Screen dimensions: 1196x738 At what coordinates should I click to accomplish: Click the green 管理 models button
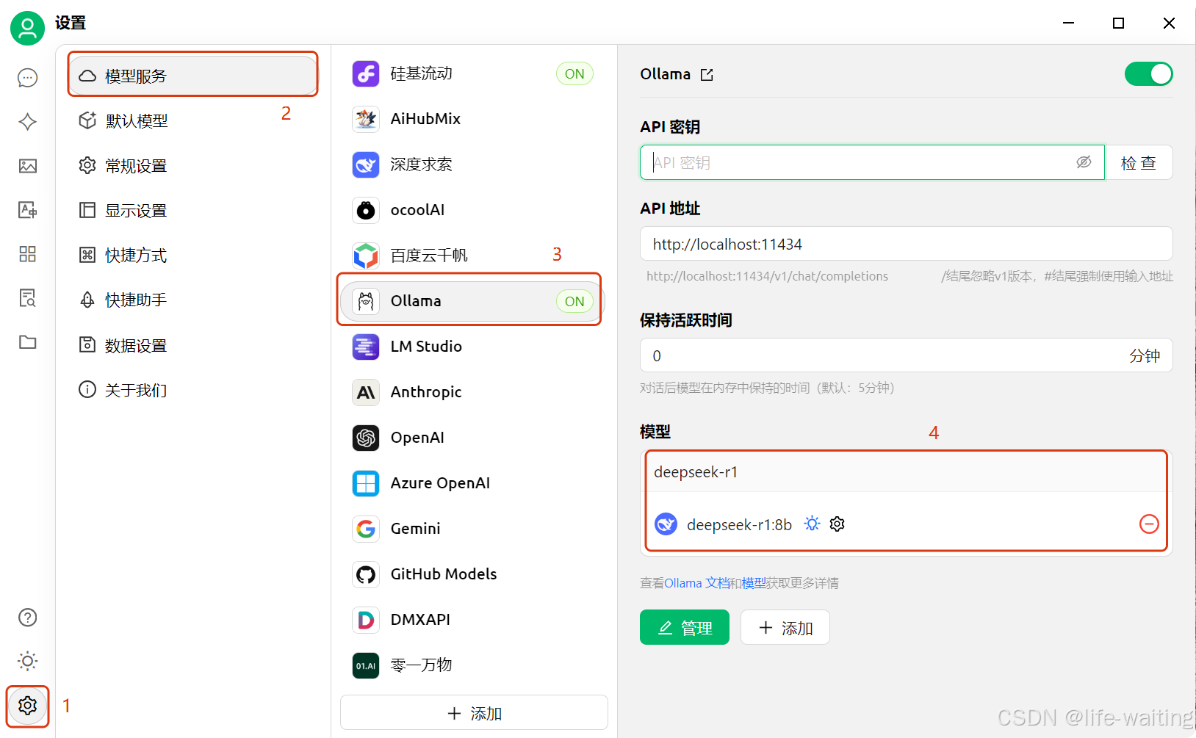685,628
